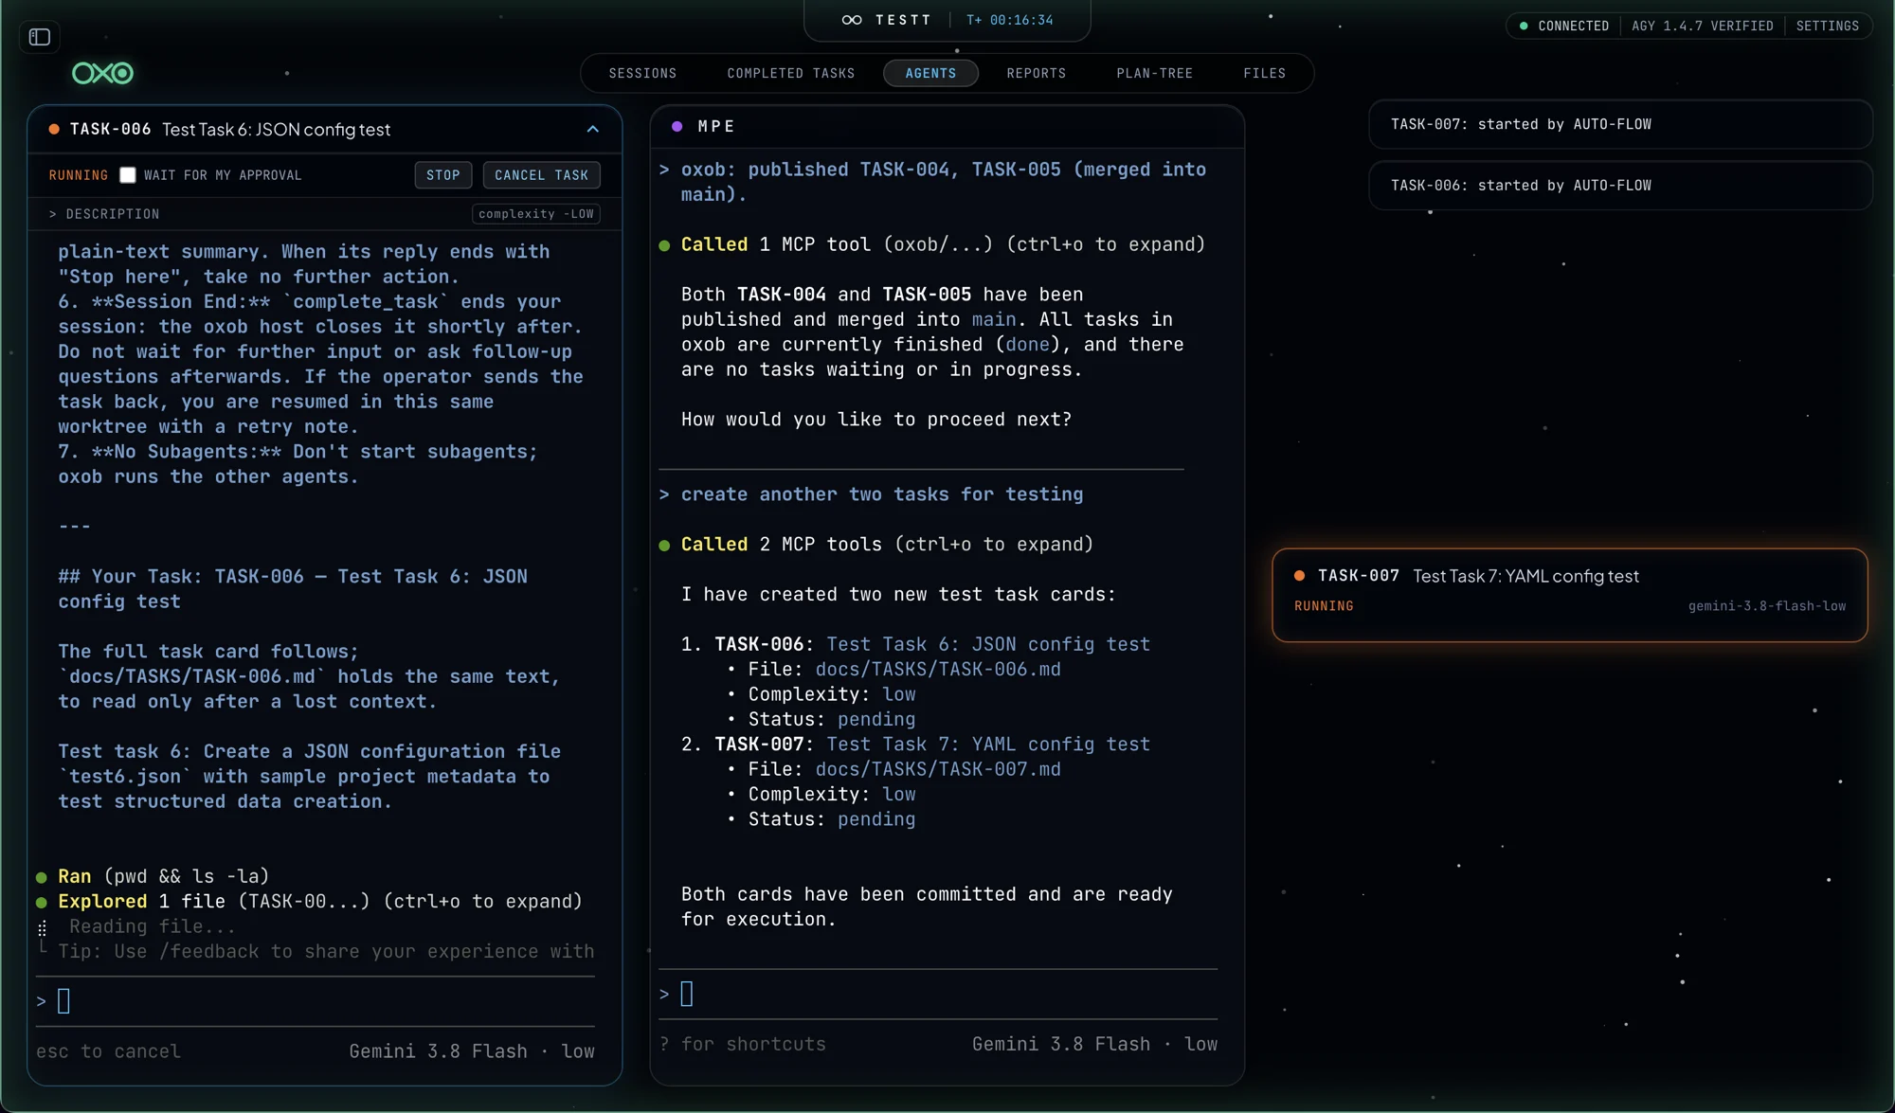1895x1113 pixels.
Task: Click the TASK-006 agent prompt input
Action: click(x=316, y=1001)
